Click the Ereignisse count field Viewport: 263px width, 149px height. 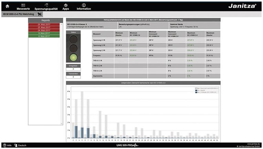pos(73,69)
